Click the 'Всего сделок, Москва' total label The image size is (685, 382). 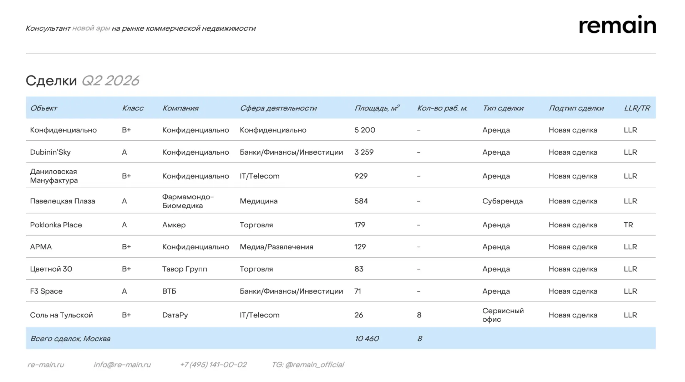click(70, 339)
